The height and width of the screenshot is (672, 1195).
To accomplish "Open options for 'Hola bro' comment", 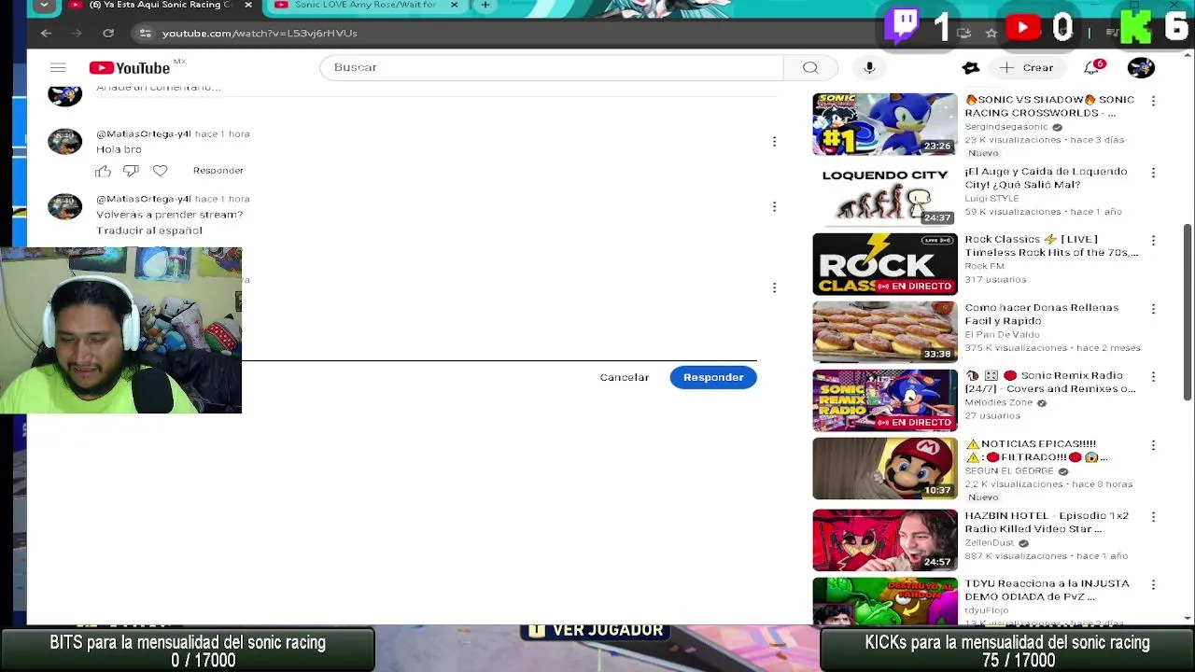I will tap(774, 141).
